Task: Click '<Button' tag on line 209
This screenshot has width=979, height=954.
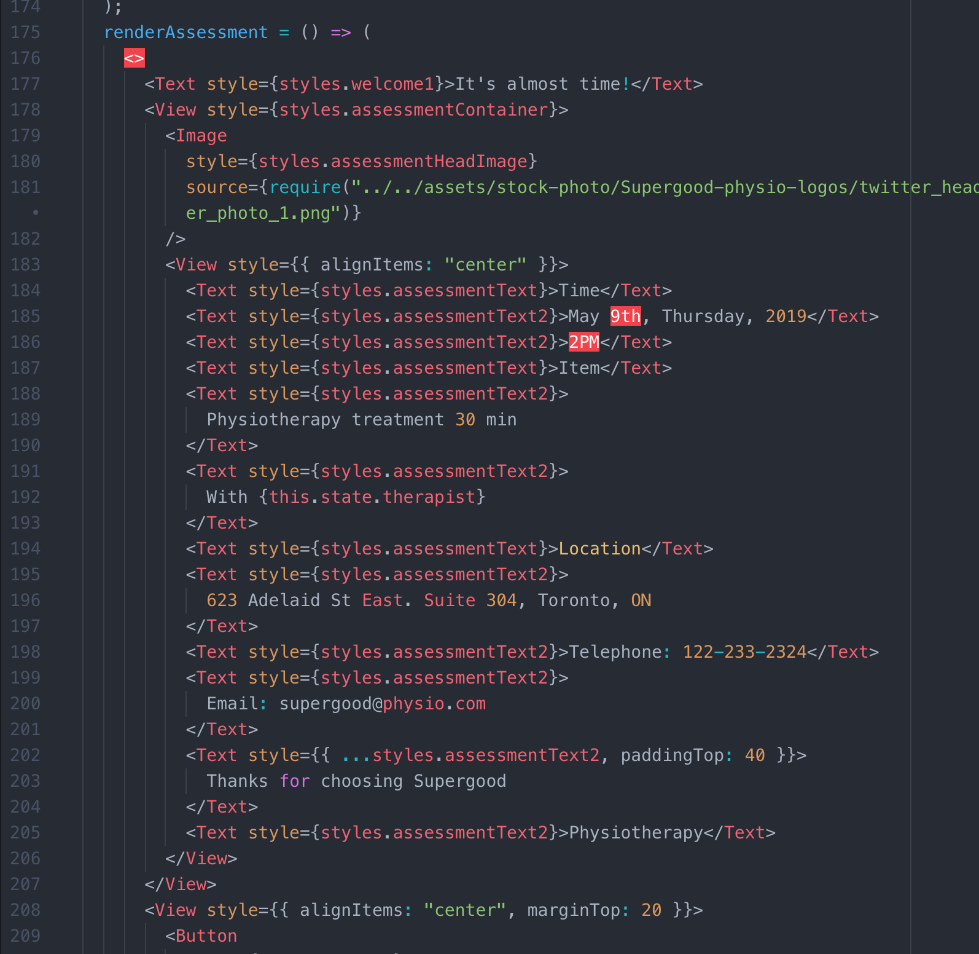Action: click(x=201, y=936)
